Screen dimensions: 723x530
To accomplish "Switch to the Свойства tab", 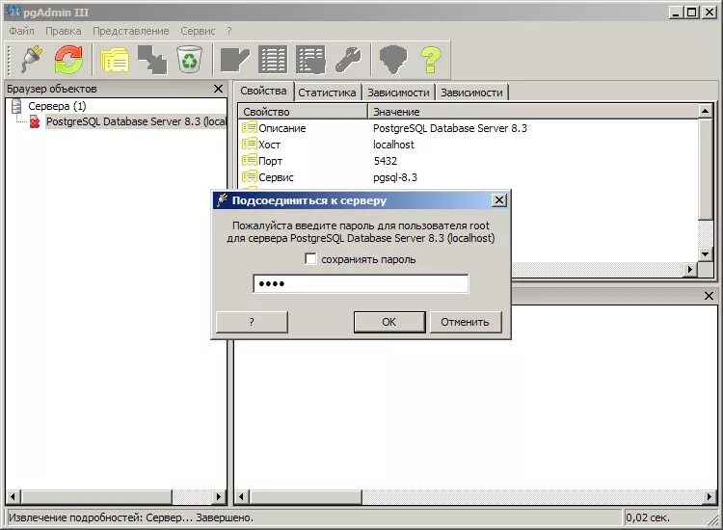I will click(x=263, y=91).
